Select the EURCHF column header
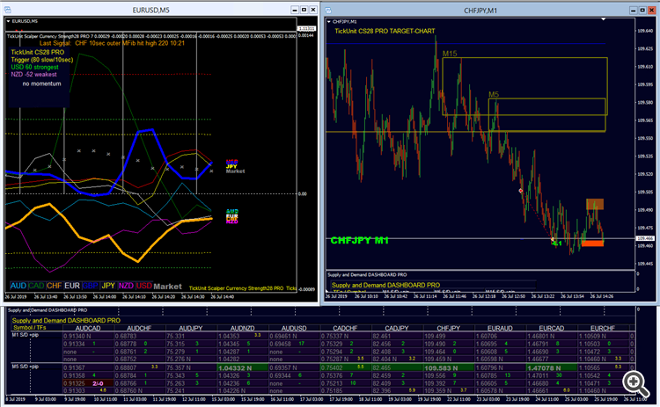Viewport: 660px width, 407px height. [603, 328]
